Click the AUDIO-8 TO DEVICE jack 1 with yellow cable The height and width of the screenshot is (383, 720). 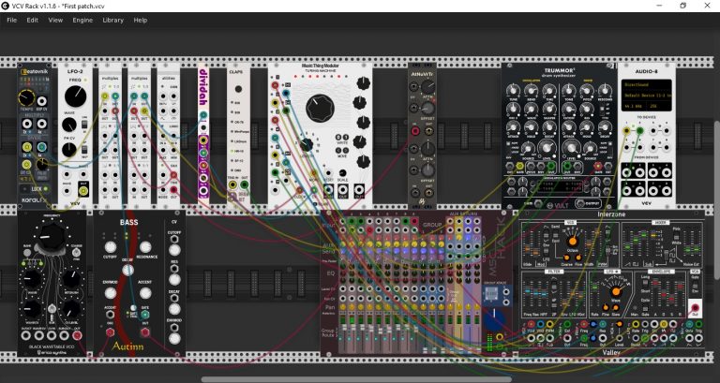click(x=626, y=131)
